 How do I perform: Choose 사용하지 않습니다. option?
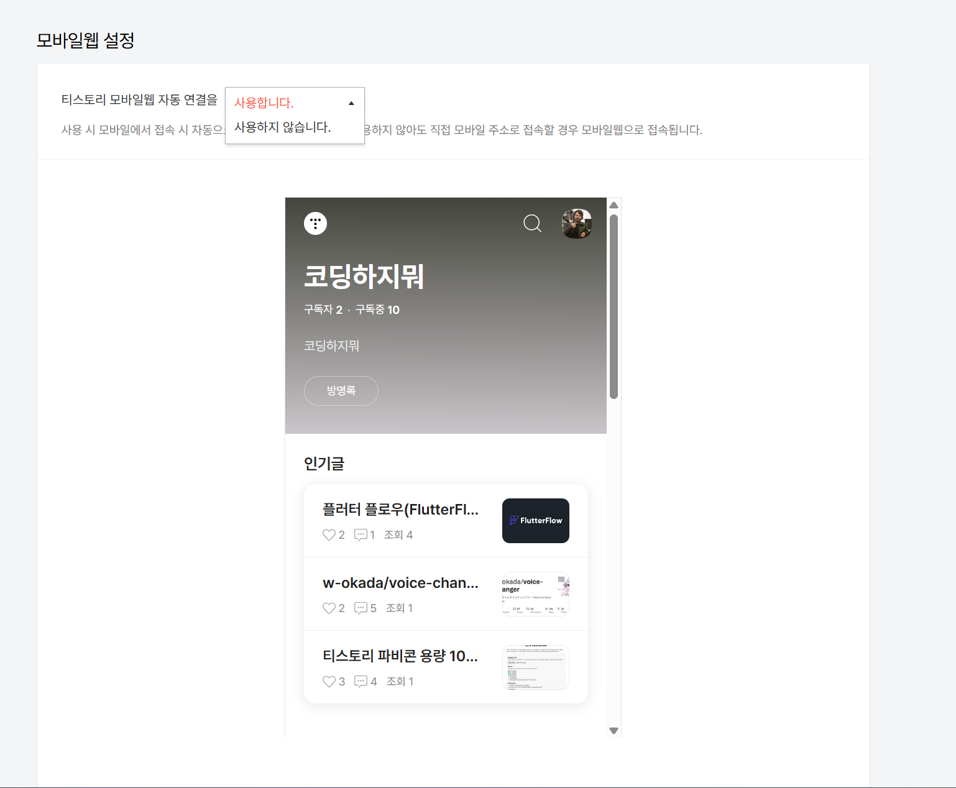[x=283, y=127]
